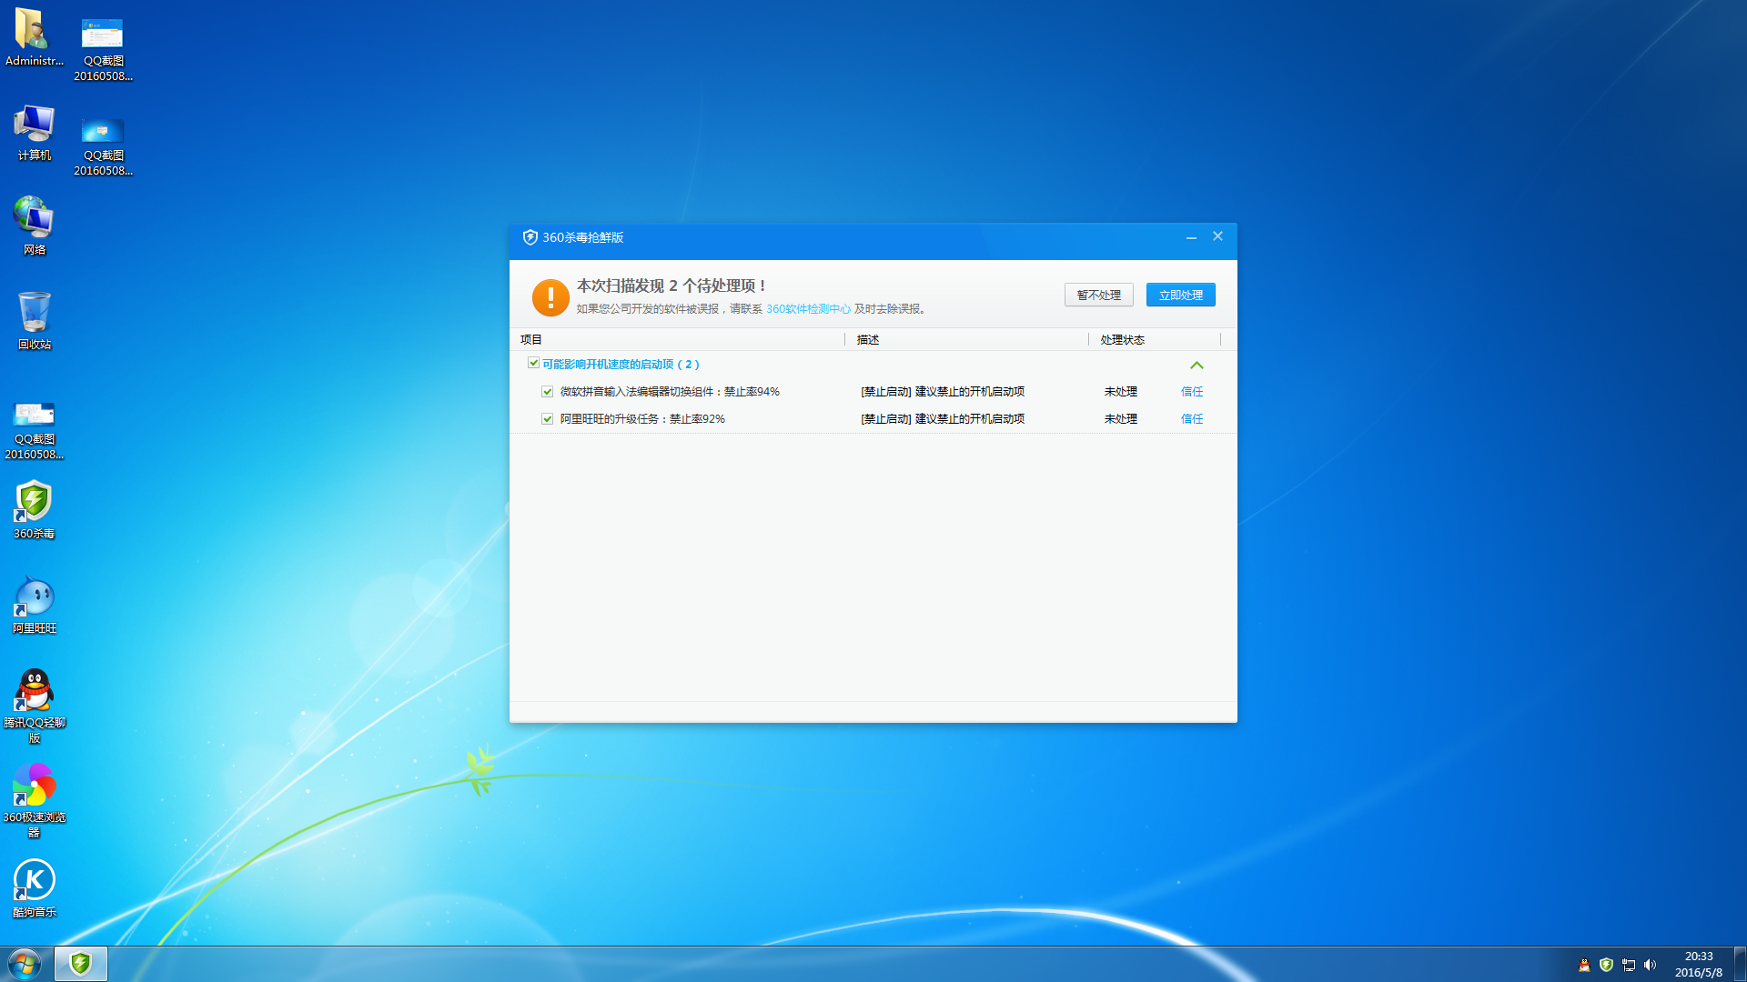Uncheck the 可能影响开机速度的启动项 group checkbox

pos(534,364)
